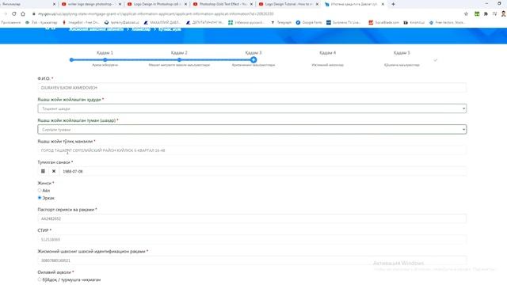This screenshot has height=285, width=507.
Task: Click the personal identification number (ЖШШИР) field
Action: point(252,260)
